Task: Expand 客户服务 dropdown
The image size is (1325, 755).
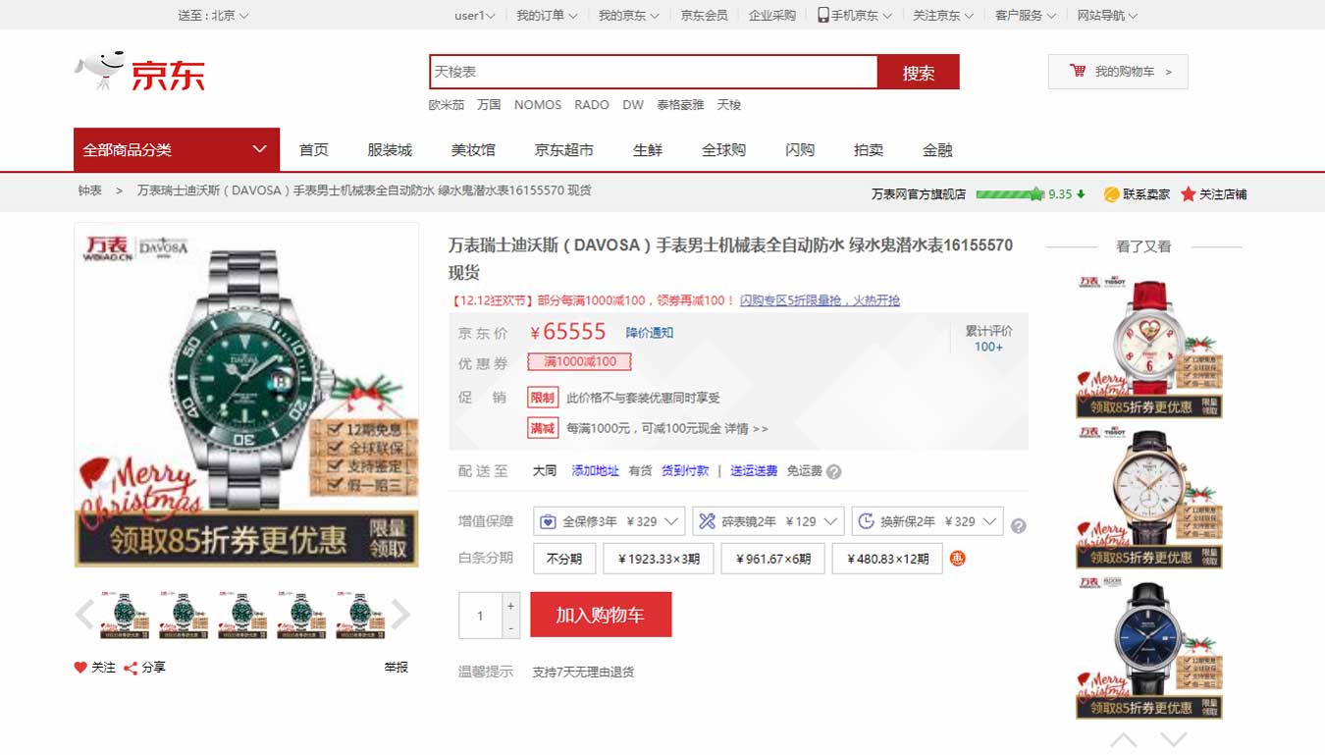Action: point(1026,15)
